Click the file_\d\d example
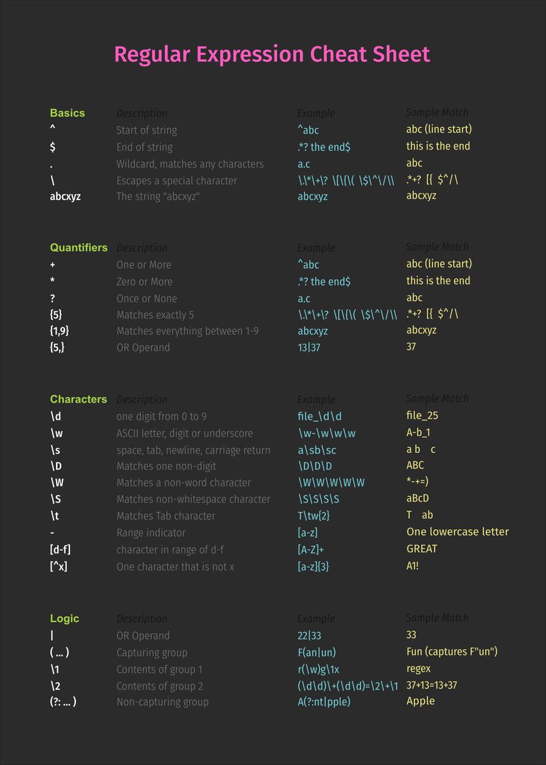The height and width of the screenshot is (765, 546). pyautogui.click(x=320, y=416)
